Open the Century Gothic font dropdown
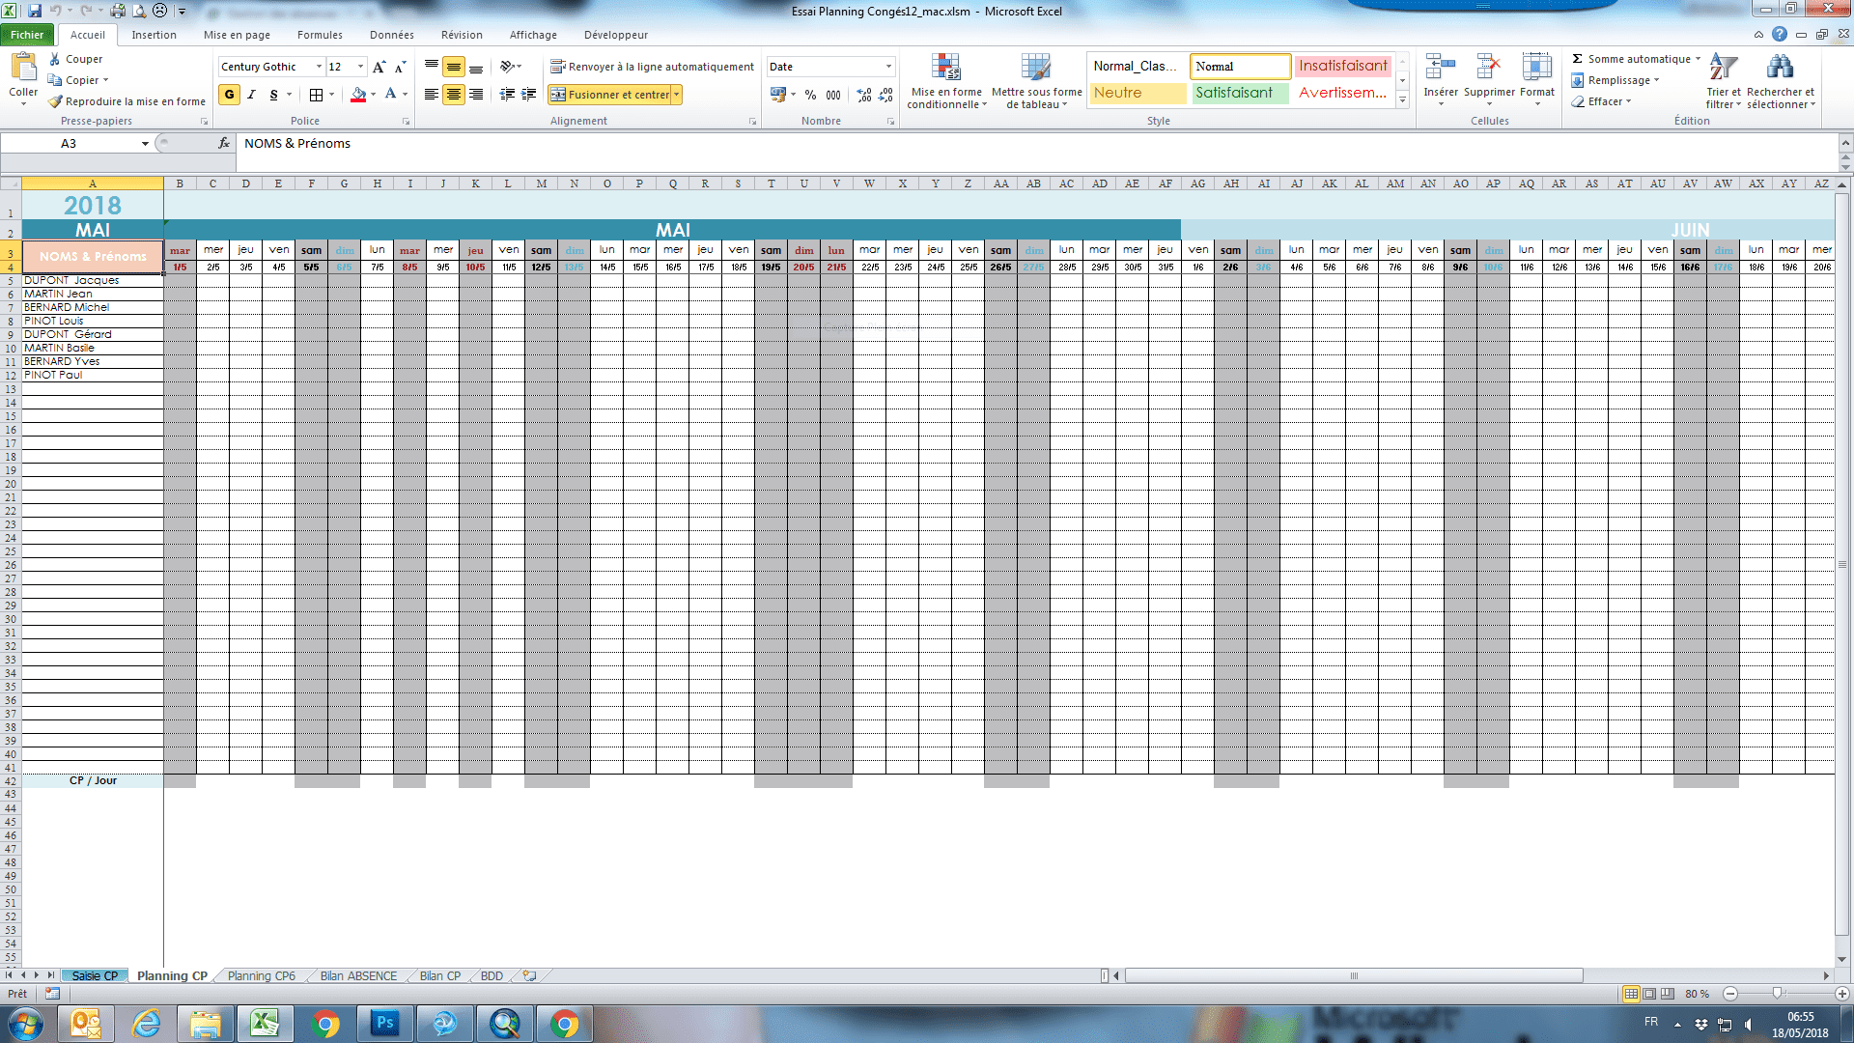Screen dimensions: 1854x1043 coord(319,67)
